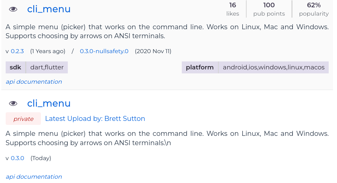Click the red private badge
Screen dimensions: 337x183
pyautogui.click(x=23, y=119)
